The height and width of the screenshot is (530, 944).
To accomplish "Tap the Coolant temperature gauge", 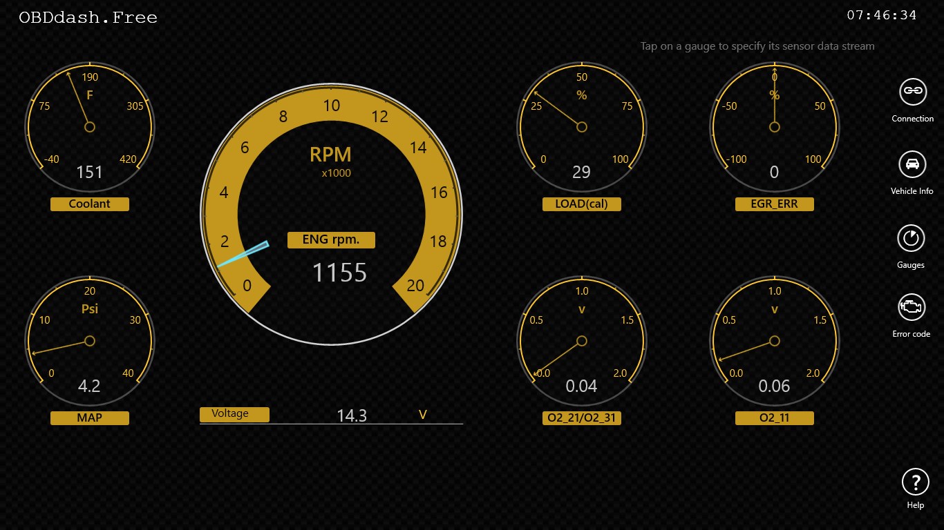I will (90, 127).
